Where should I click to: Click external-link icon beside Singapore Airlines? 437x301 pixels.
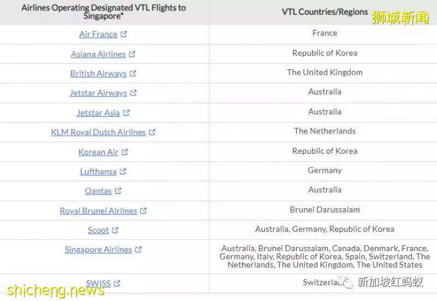[138, 250]
